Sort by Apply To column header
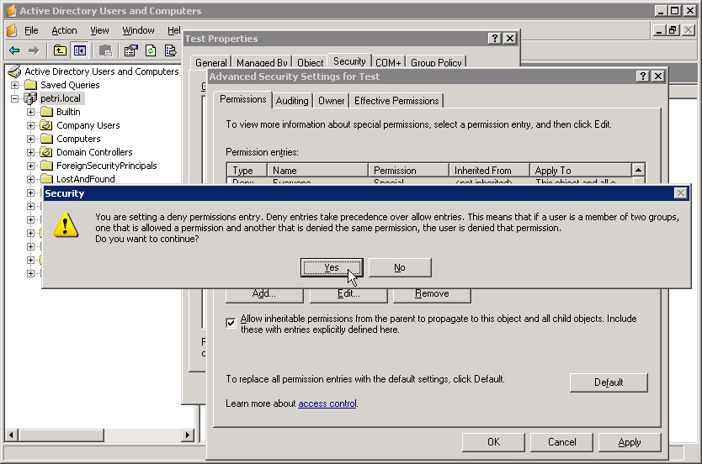This screenshot has width=702, height=464. (581, 171)
